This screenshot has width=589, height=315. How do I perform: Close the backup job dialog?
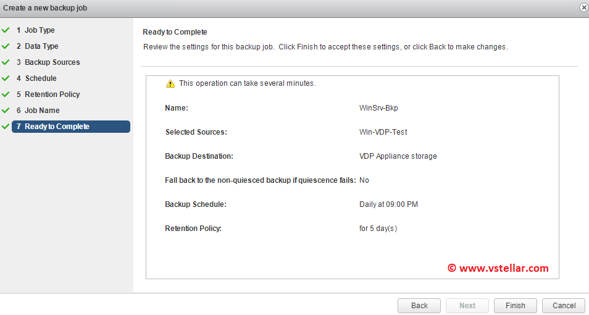pyautogui.click(x=583, y=7)
